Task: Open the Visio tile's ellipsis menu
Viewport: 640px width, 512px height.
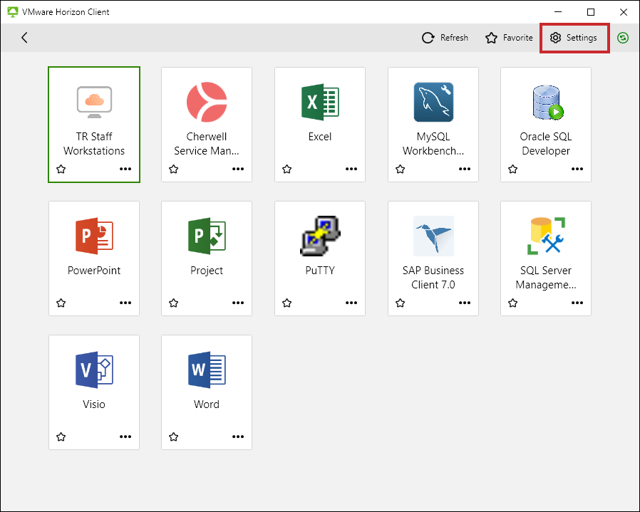Action: point(125,437)
